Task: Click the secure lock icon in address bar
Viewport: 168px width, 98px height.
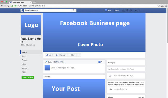Action: 12,6
